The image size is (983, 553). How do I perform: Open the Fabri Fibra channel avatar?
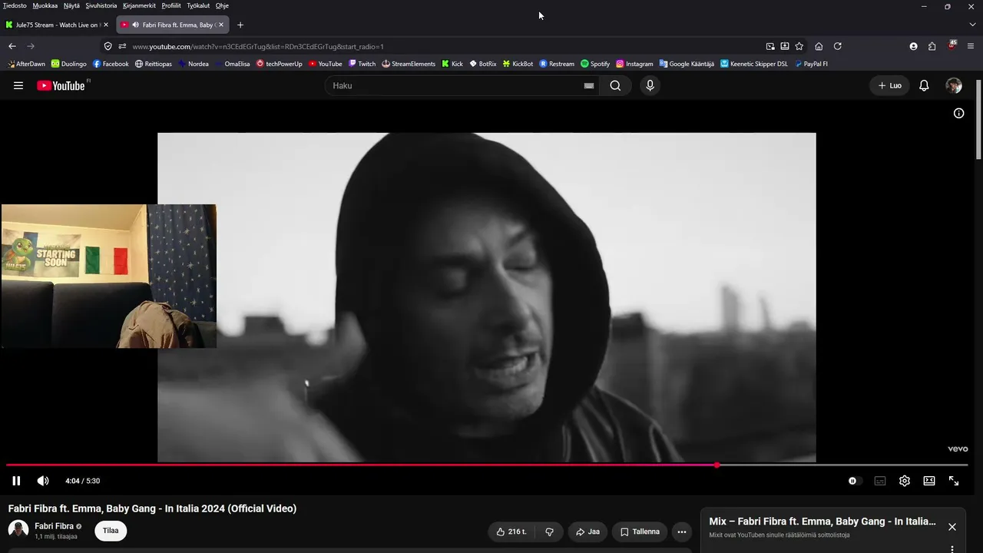(x=18, y=530)
